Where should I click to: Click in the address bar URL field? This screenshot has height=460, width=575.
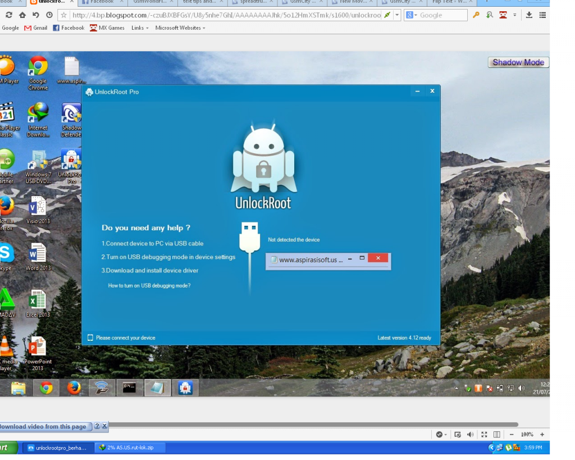[x=225, y=15]
